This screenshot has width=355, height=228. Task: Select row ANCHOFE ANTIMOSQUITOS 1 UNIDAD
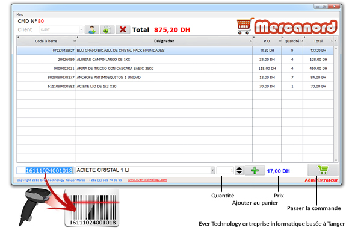[175, 78]
